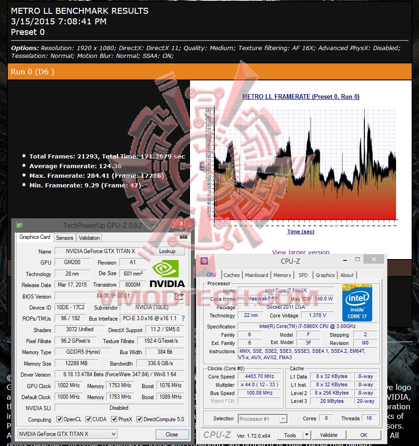The height and width of the screenshot is (446, 419).
Task: Toggle the PhysX checkbox
Action: pos(114,419)
